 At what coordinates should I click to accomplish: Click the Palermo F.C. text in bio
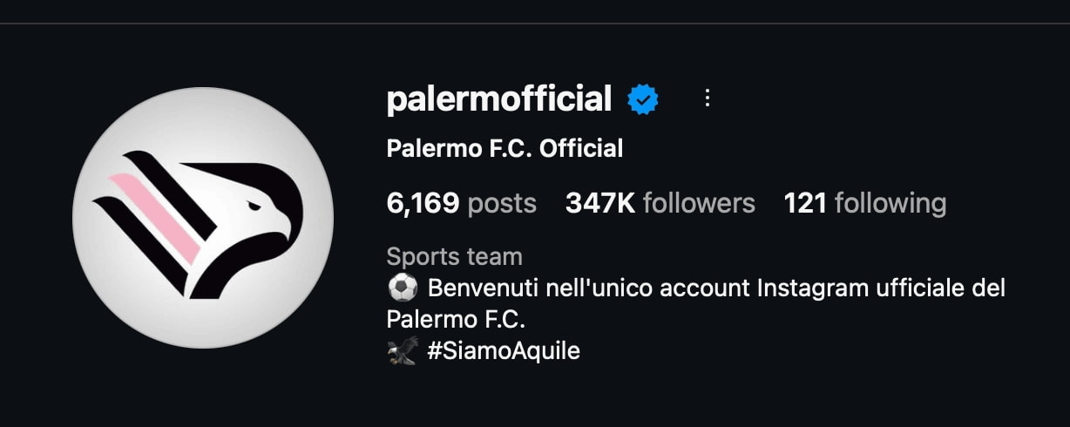coord(457,319)
